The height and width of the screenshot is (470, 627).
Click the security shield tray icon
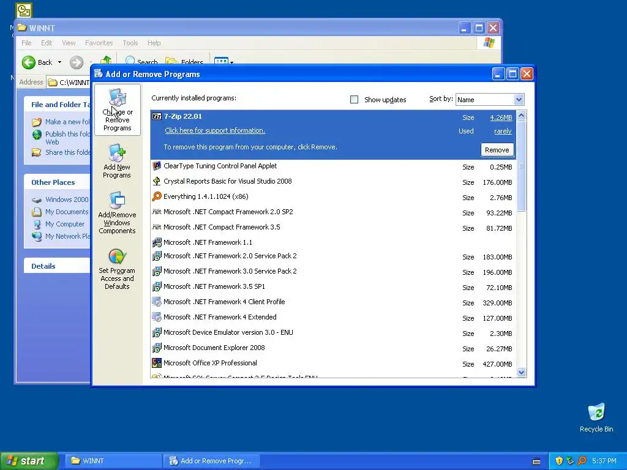pos(559,461)
